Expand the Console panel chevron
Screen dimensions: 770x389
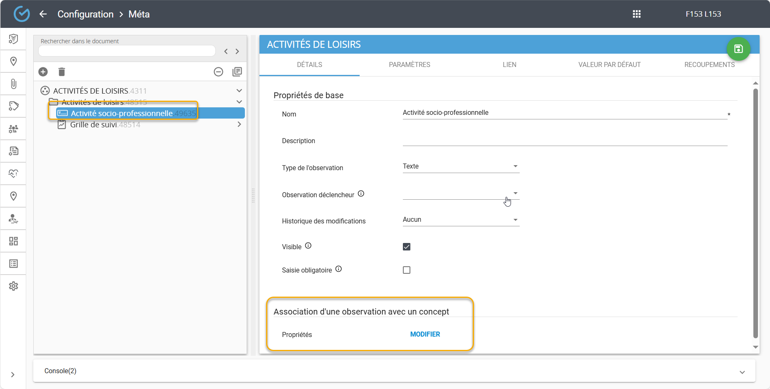pos(742,372)
